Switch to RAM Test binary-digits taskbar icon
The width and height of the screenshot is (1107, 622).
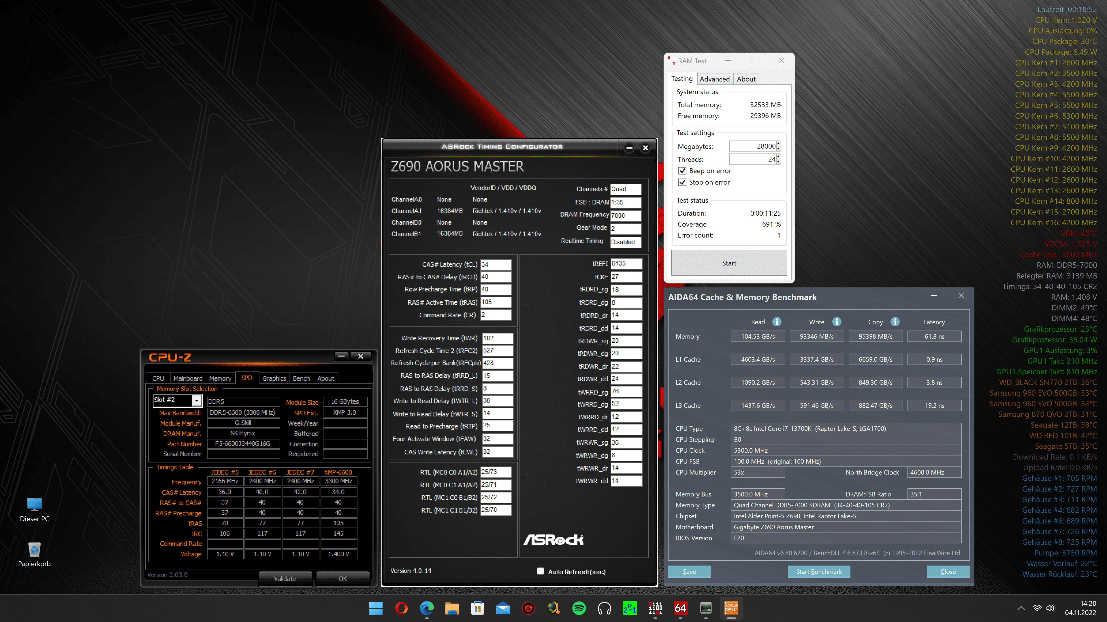coord(655,608)
